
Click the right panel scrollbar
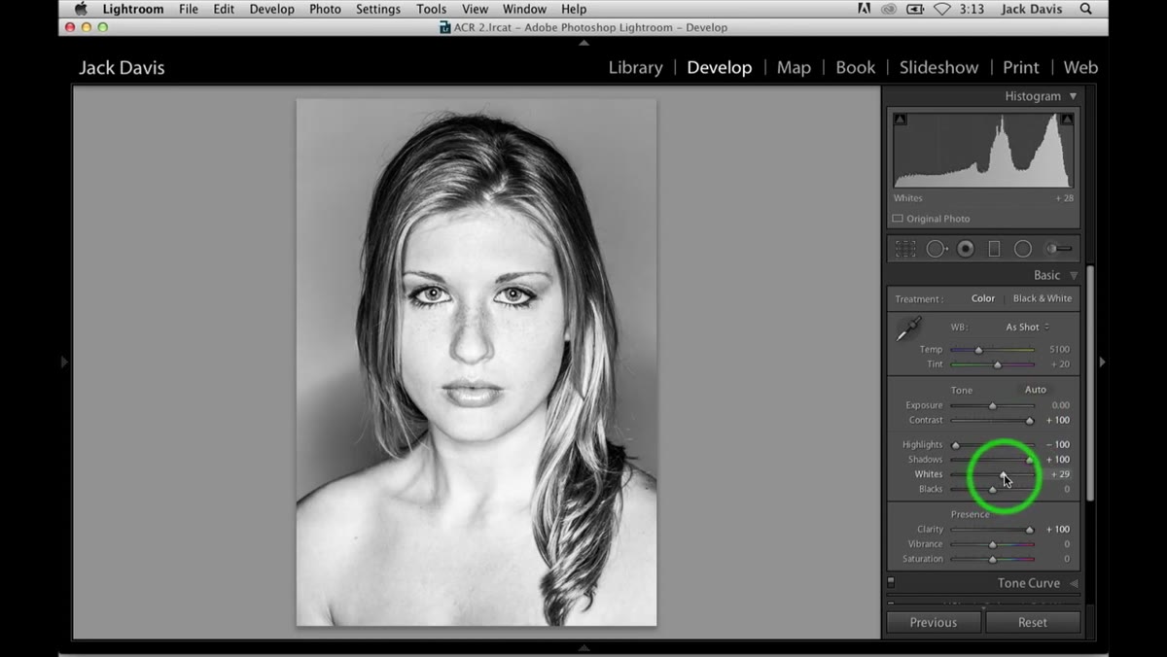[x=1090, y=383]
